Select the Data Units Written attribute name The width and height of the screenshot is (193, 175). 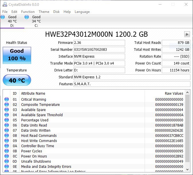click(36, 131)
